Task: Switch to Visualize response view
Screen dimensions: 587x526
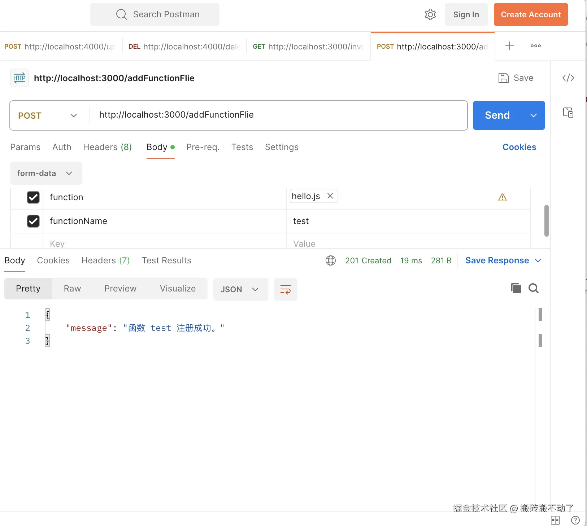Action: point(178,289)
